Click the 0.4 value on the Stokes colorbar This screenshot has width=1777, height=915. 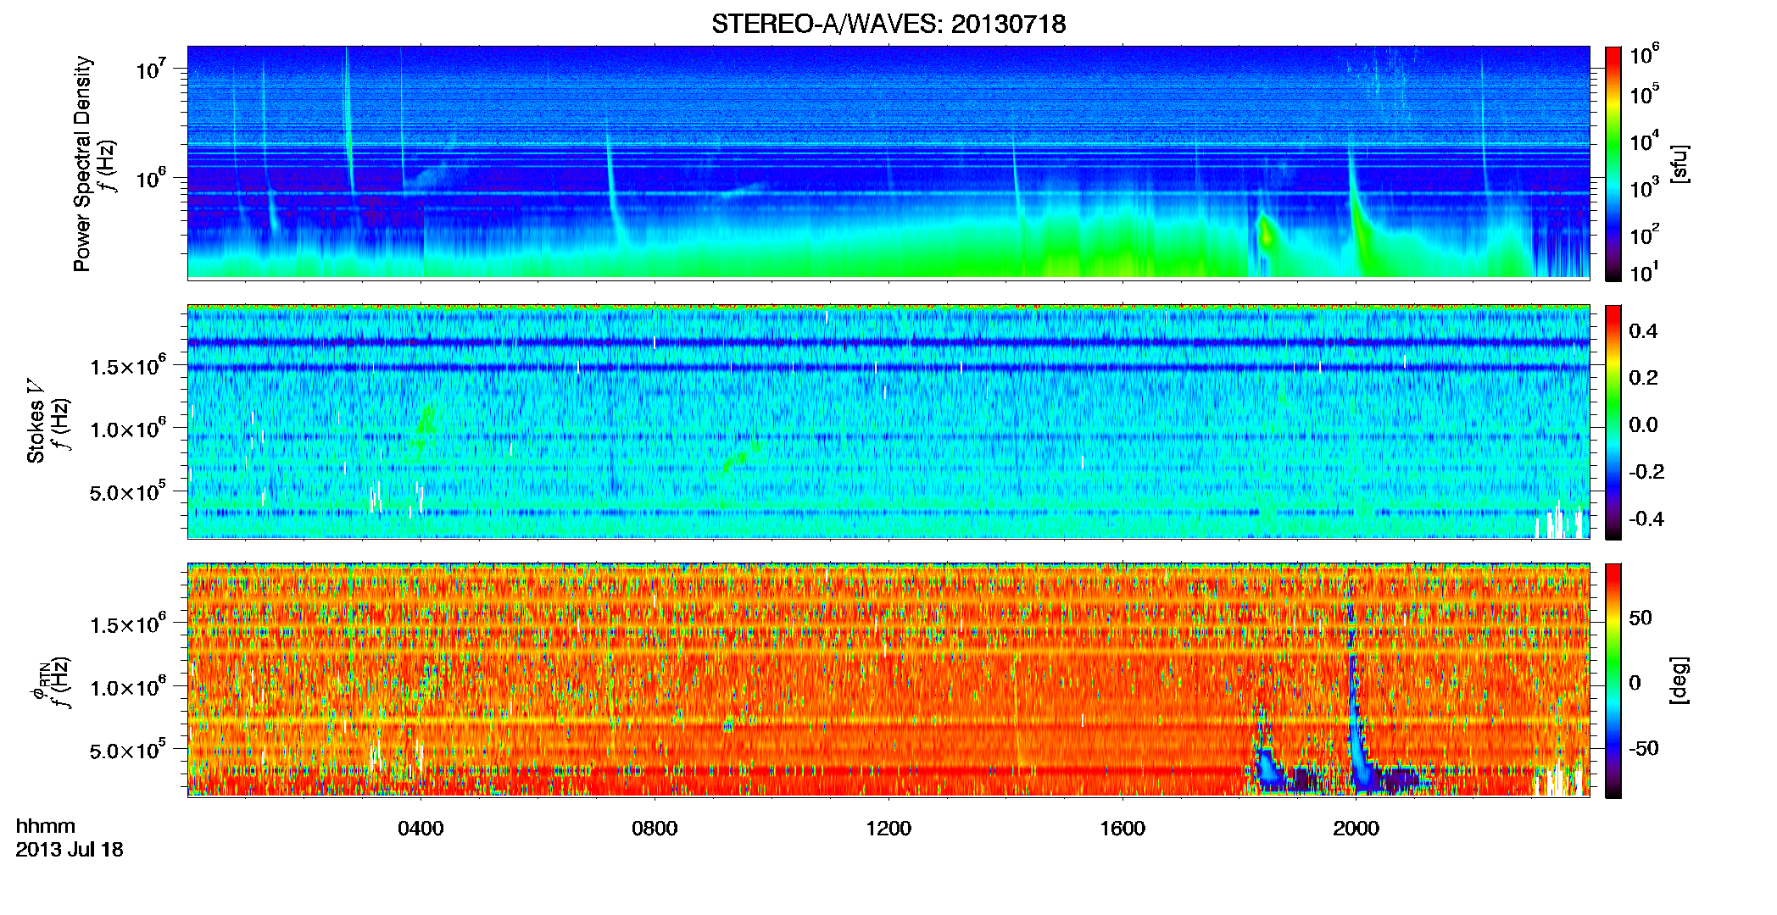point(1643,331)
